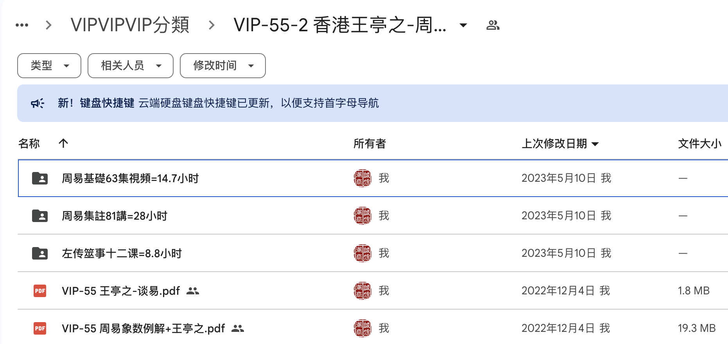Click the shared people icon beside folder title
This screenshot has width=728, height=344.
tap(493, 25)
